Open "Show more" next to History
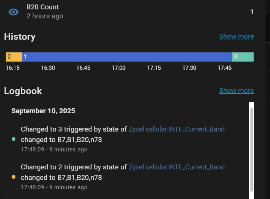Viewport: 270px width, 199px height. (236, 36)
